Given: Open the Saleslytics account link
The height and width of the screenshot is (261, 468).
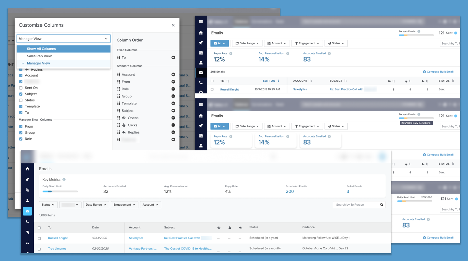Looking at the screenshot, I should pos(136,238).
